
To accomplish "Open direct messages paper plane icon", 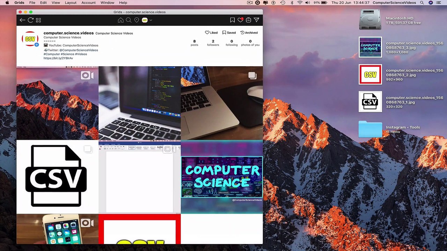I will pyautogui.click(x=256, y=20).
